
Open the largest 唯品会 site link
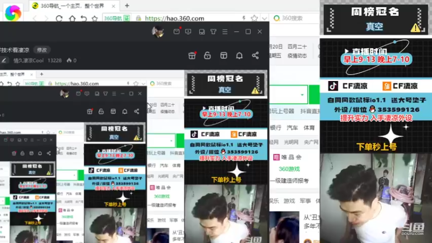point(287,157)
